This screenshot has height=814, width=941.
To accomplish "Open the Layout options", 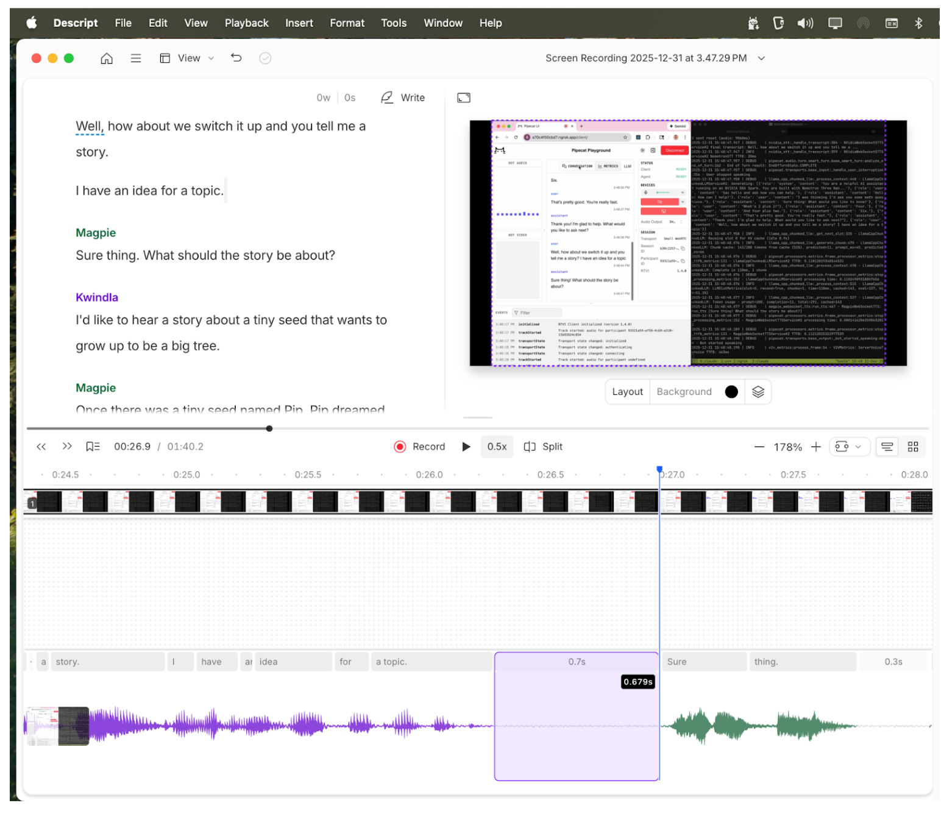I will 627,392.
